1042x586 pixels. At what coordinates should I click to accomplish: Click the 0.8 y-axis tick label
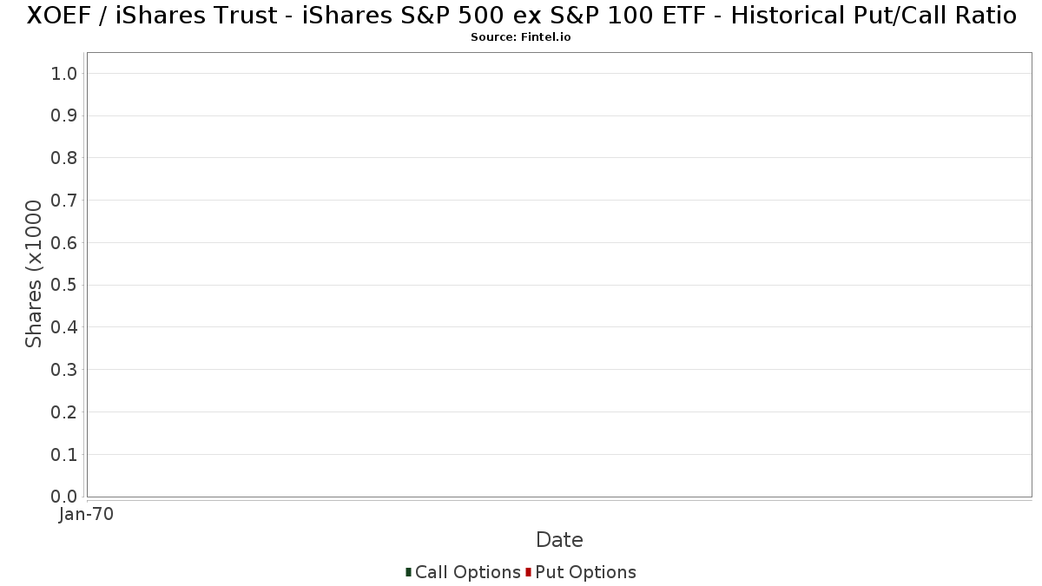tap(65, 158)
